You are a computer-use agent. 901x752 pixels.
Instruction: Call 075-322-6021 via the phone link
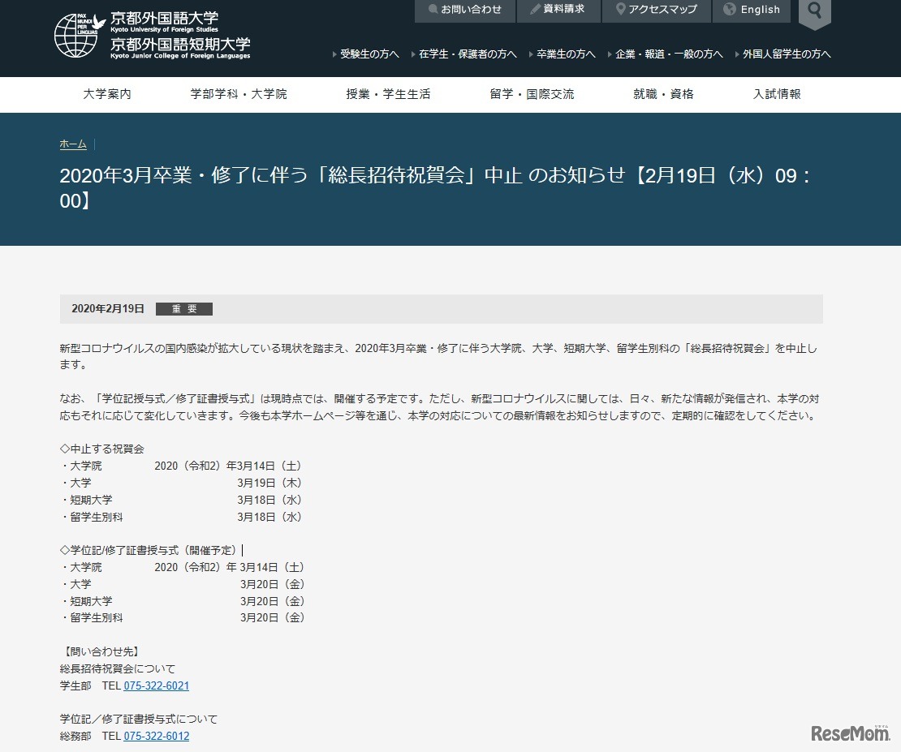point(156,685)
